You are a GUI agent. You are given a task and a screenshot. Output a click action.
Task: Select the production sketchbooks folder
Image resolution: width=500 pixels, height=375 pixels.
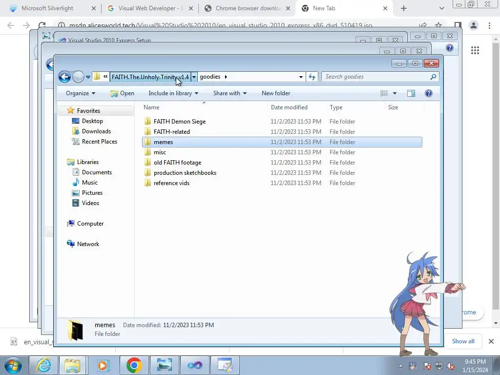(282, 173)
